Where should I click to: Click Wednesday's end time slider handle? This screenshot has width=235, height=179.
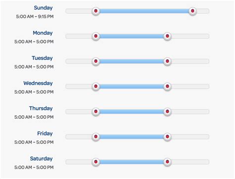point(167,87)
